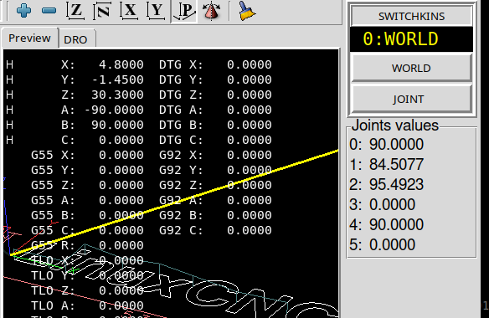489x318 pixels.
Task: Switch to the Preview tab
Action: [29, 38]
